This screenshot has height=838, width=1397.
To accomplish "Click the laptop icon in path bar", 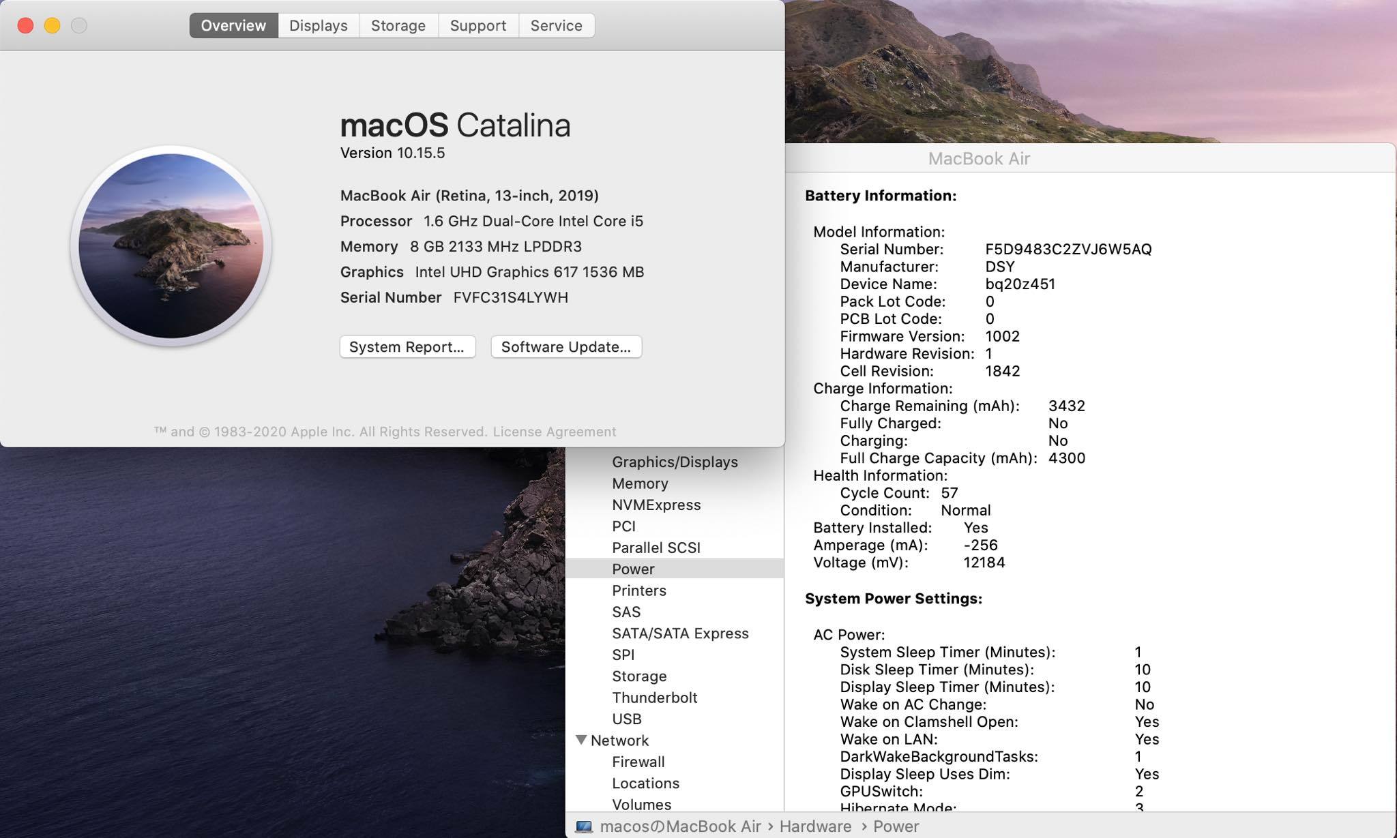I will (x=584, y=826).
